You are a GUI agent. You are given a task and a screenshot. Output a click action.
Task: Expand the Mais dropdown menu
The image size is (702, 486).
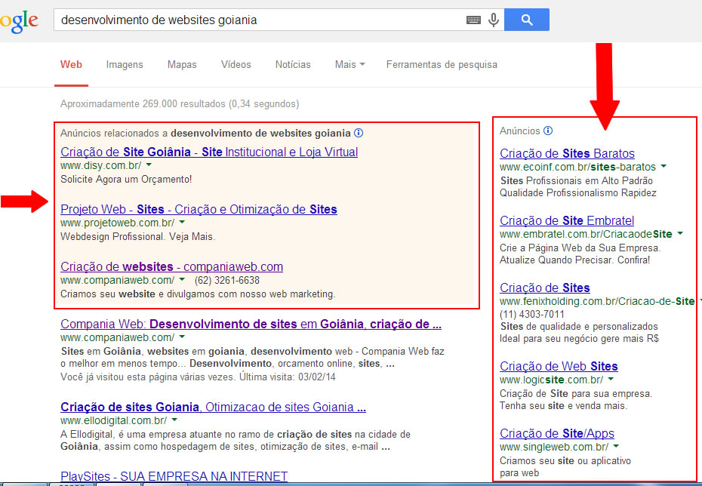pyautogui.click(x=349, y=64)
